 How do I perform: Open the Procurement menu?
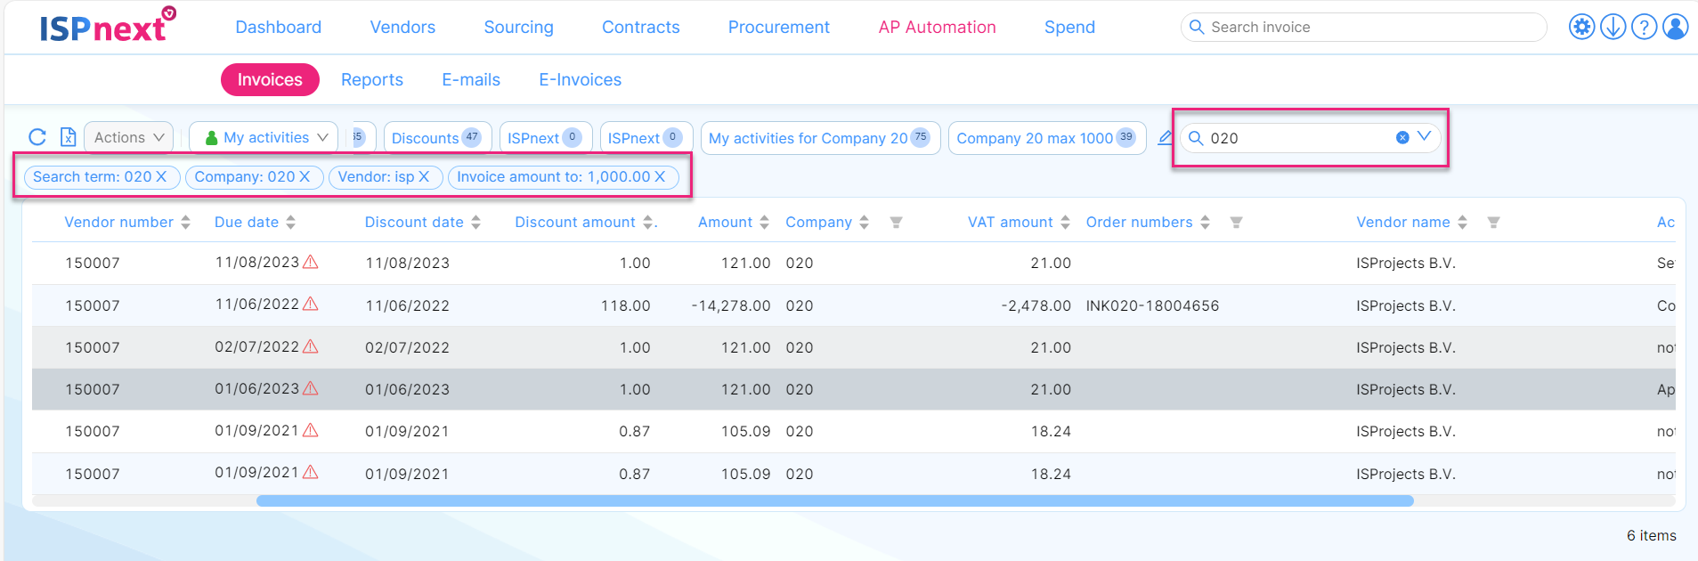click(778, 27)
